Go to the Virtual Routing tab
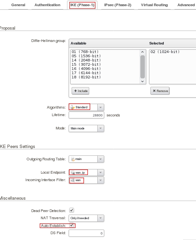Viewport: 196px width, 240px height. 154,5
